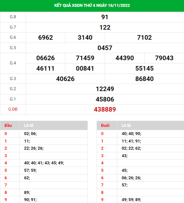Click the G.4 number 06626
This screenshot has height=203, width=184.
point(46,58)
